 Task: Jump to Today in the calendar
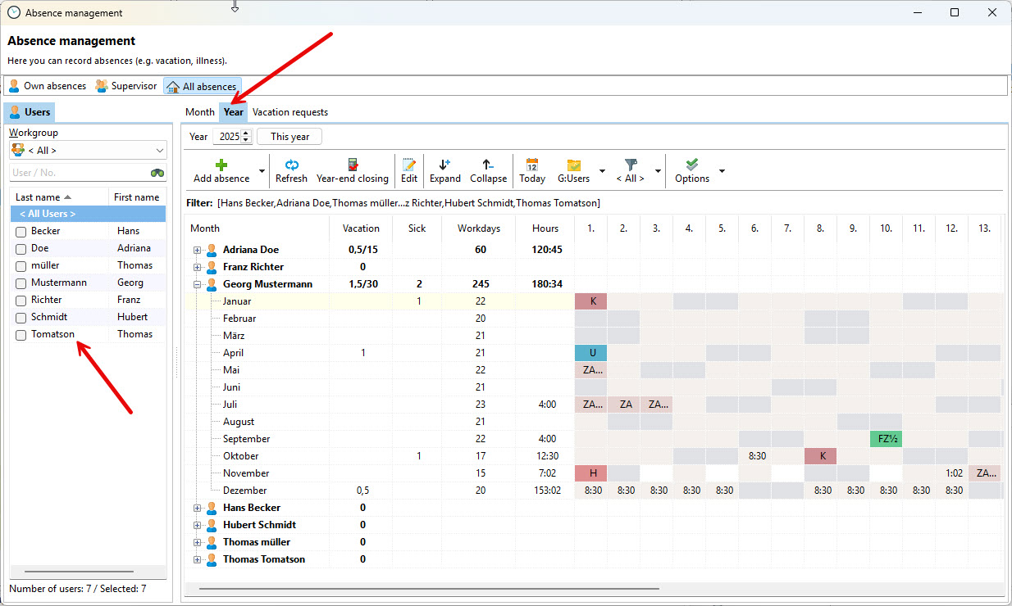(532, 165)
